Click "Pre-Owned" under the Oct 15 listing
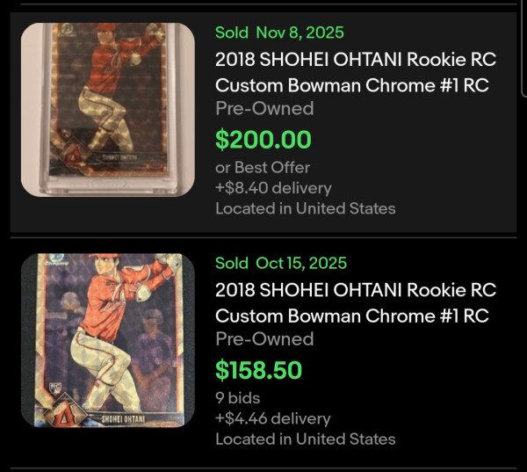527x472 pixels. coord(264,339)
